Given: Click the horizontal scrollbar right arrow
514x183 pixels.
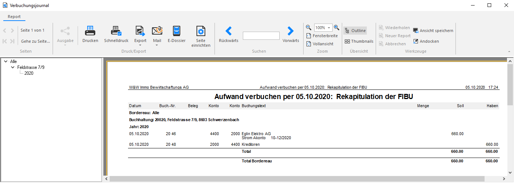Looking at the screenshot, I should coord(504,179).
